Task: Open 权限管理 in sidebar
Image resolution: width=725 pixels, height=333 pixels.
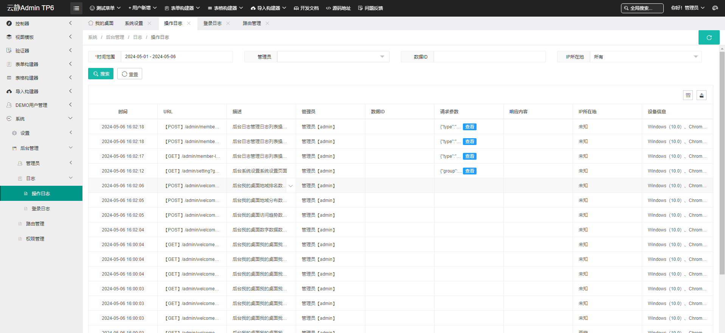Action: pos(41,239)
